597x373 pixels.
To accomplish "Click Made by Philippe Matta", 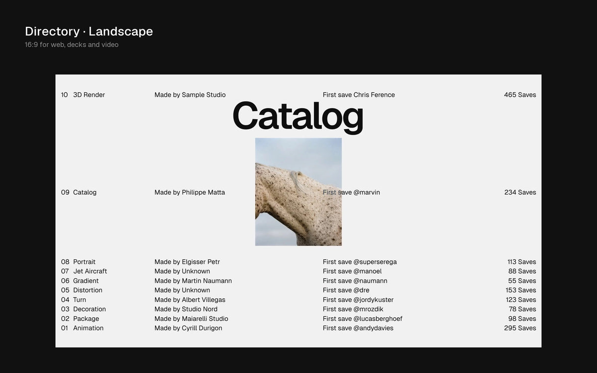I will pos(190,192).
